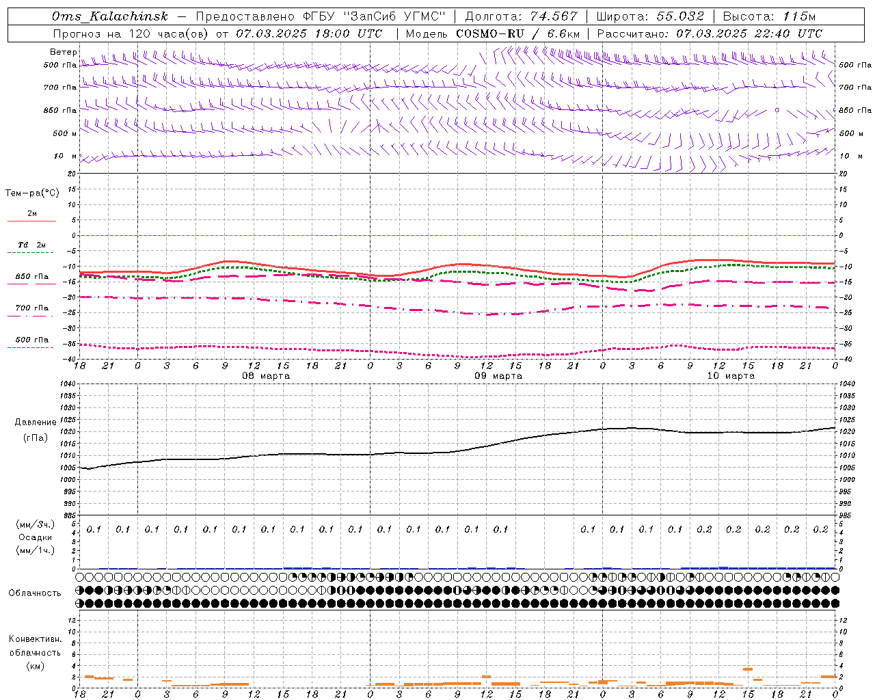Screen dimensions: 875x700
Task: Click the Td 2м dew point legend entry
Action: [x=32, y=245]
